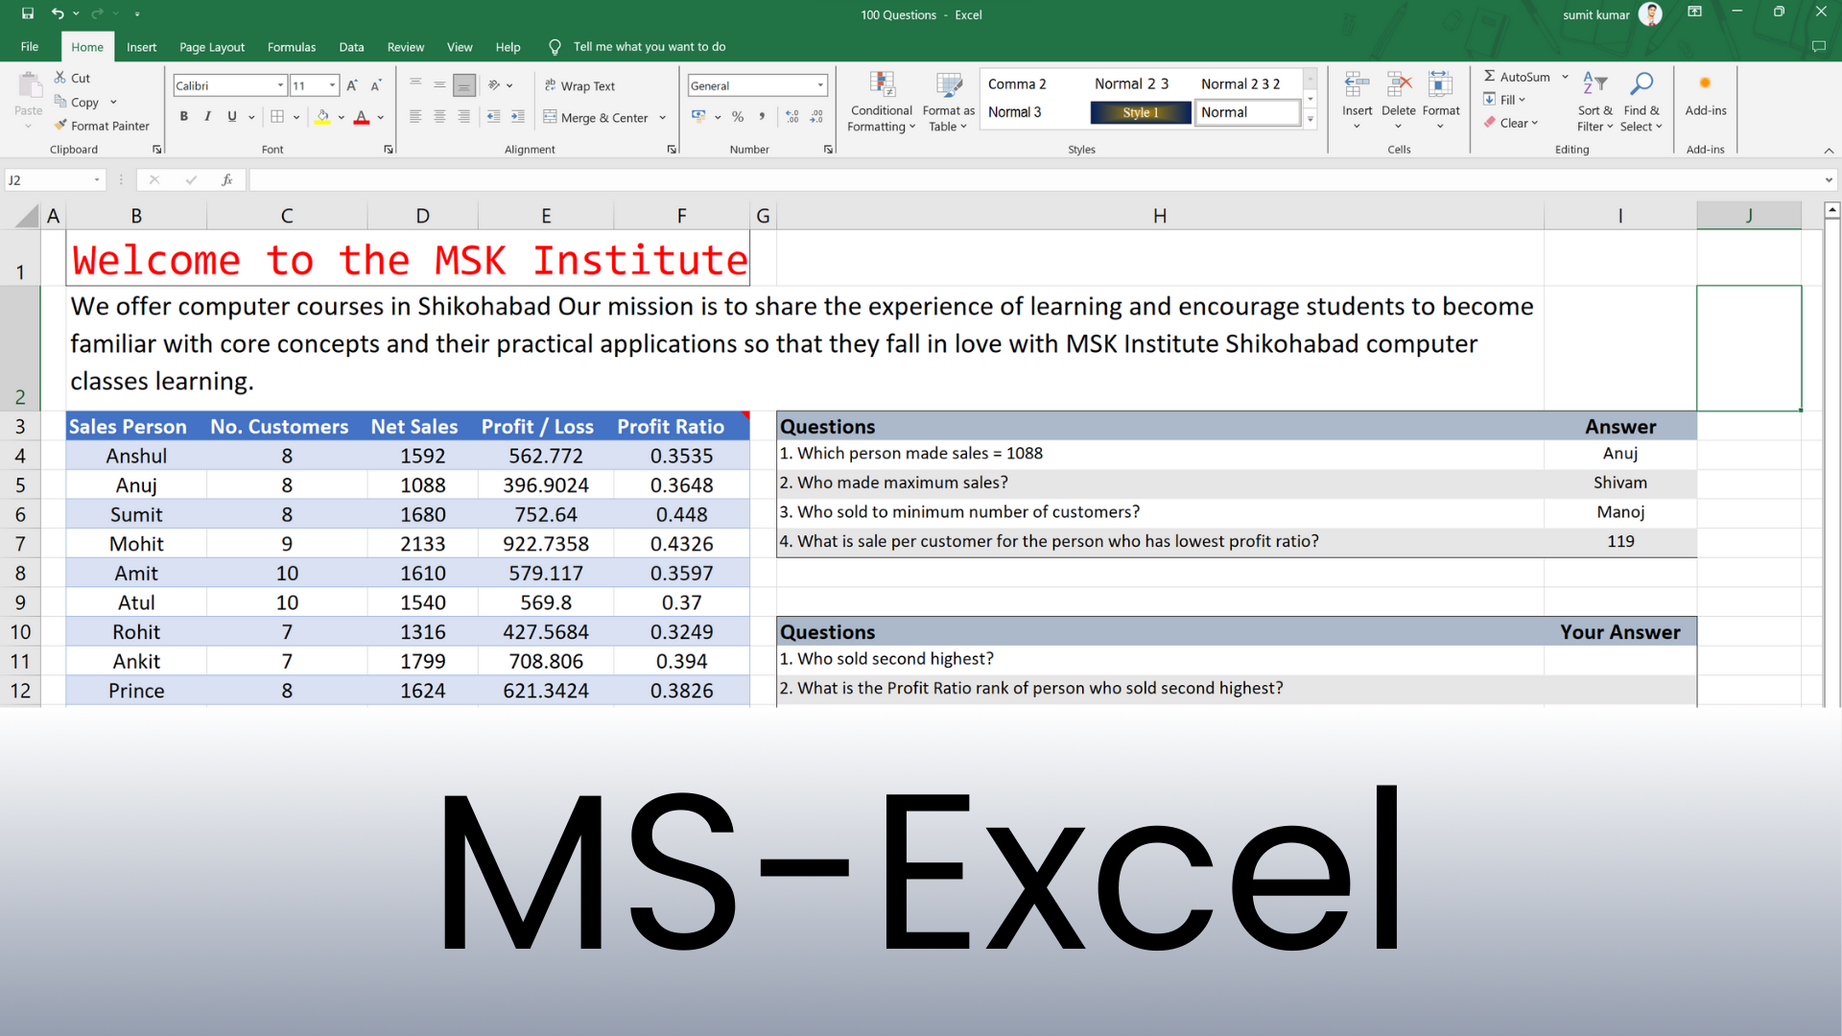This screenshot has width=1842, height=1036.
Task: Open the File tab
Action: [30, 46]
